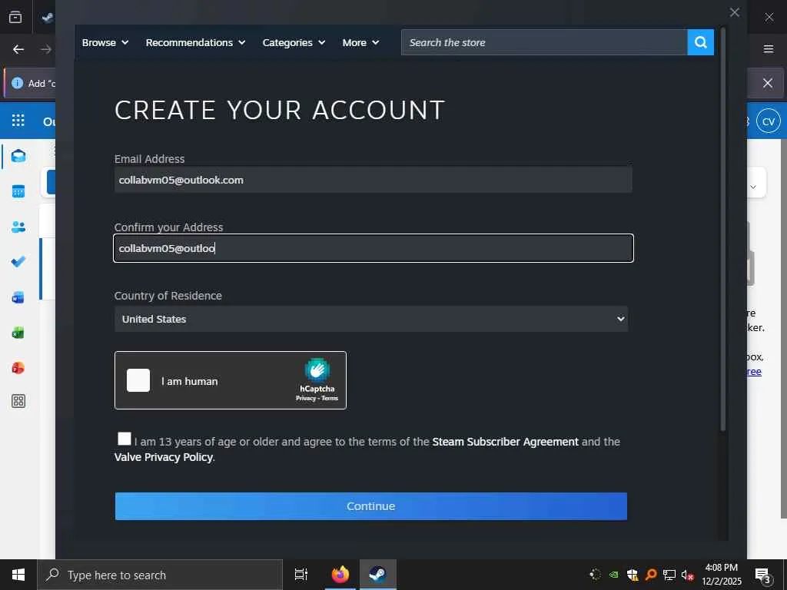Expand the Browse menu
The height and width of the screenshot is (590, 787).
coord(105,43)
